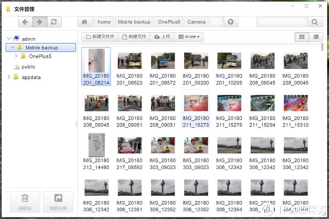Click the Upload (上传) button
The image size is (329, 219).
point(162,37)
